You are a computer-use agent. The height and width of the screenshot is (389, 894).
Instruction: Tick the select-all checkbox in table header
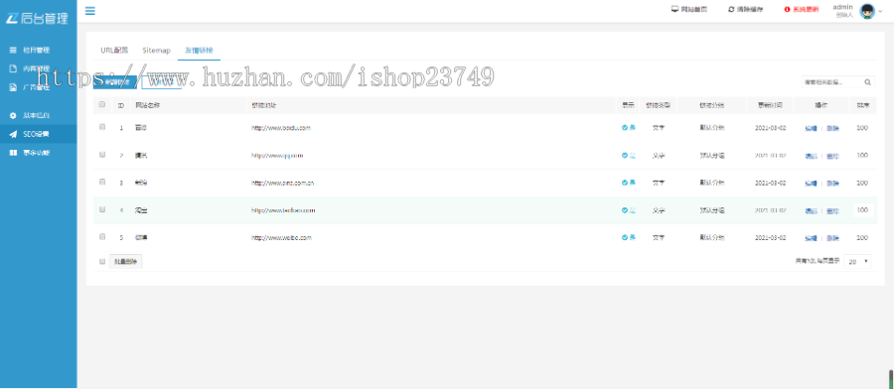point(102,104)
